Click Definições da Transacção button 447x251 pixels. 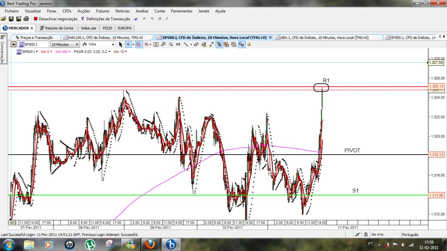tap(106, 19)
